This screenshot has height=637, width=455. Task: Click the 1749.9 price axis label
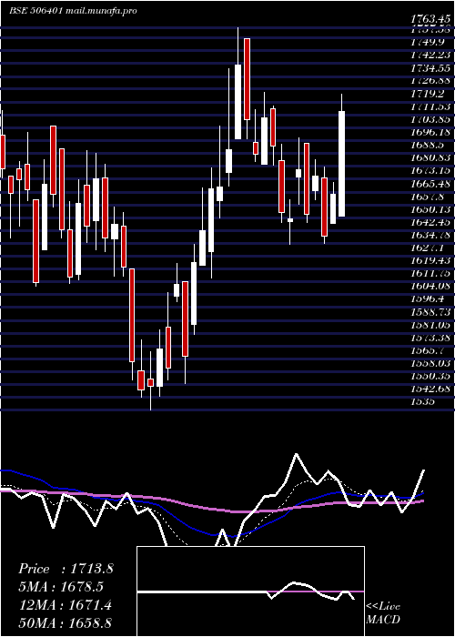[x=427, y=43]
